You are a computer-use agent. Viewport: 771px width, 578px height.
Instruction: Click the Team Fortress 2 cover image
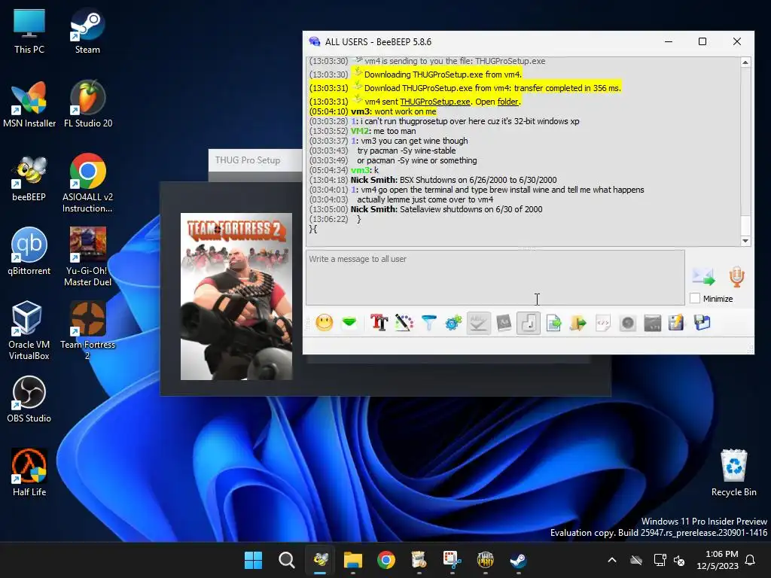pos(236,297)
